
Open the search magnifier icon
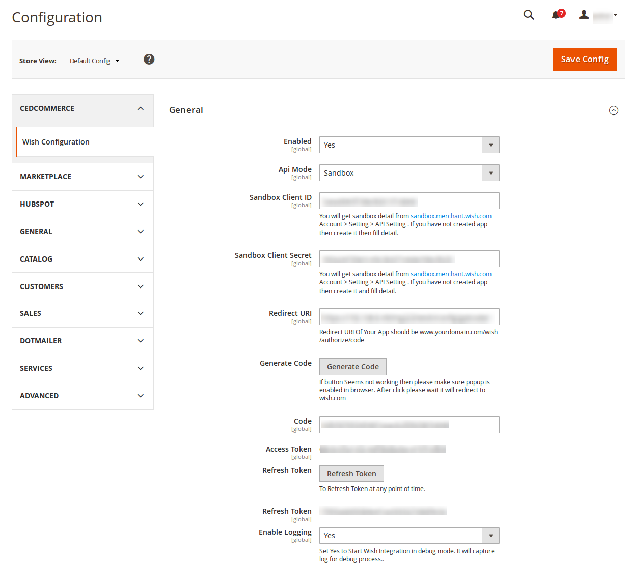[x=529, y=15]
